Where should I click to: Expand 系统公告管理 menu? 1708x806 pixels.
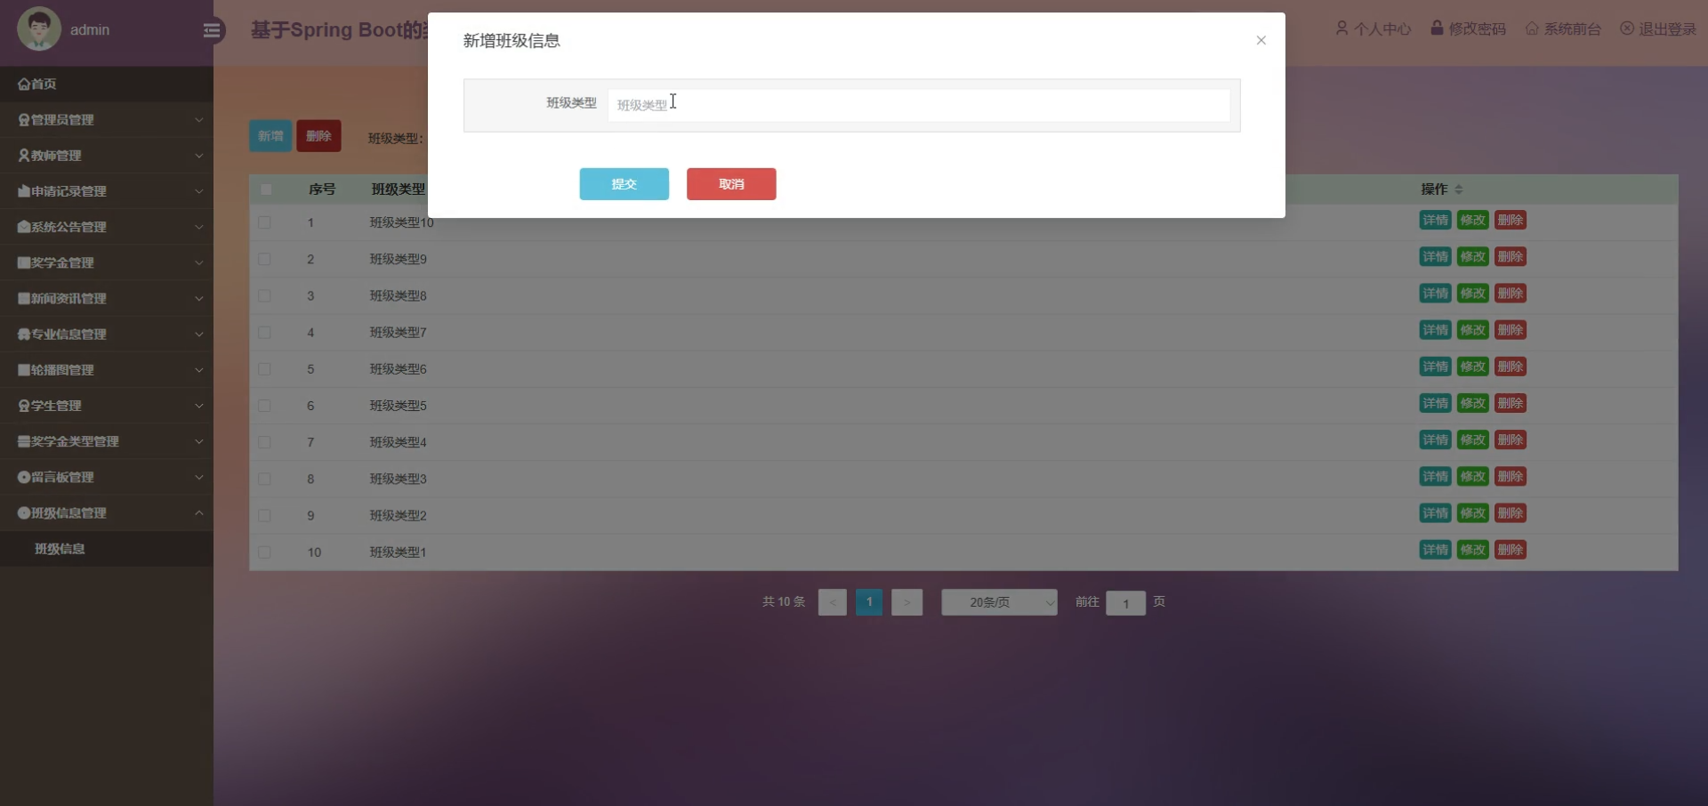[x=107, y=227]
